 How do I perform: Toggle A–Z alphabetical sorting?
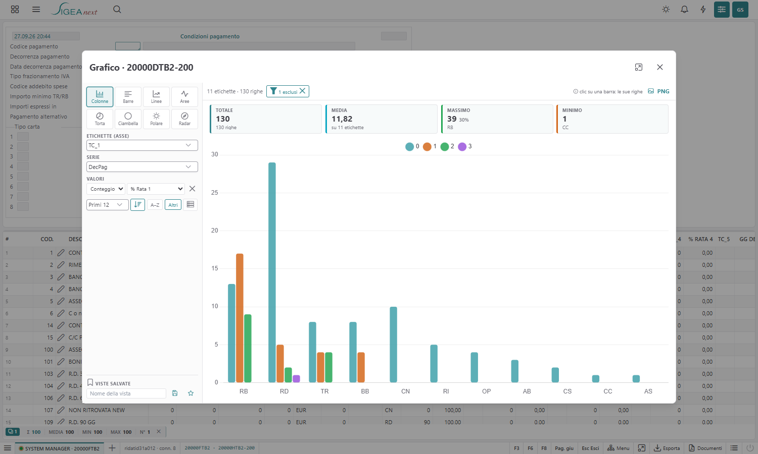[155, 205]
